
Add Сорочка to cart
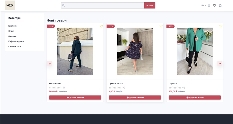(x=195, y=97)
